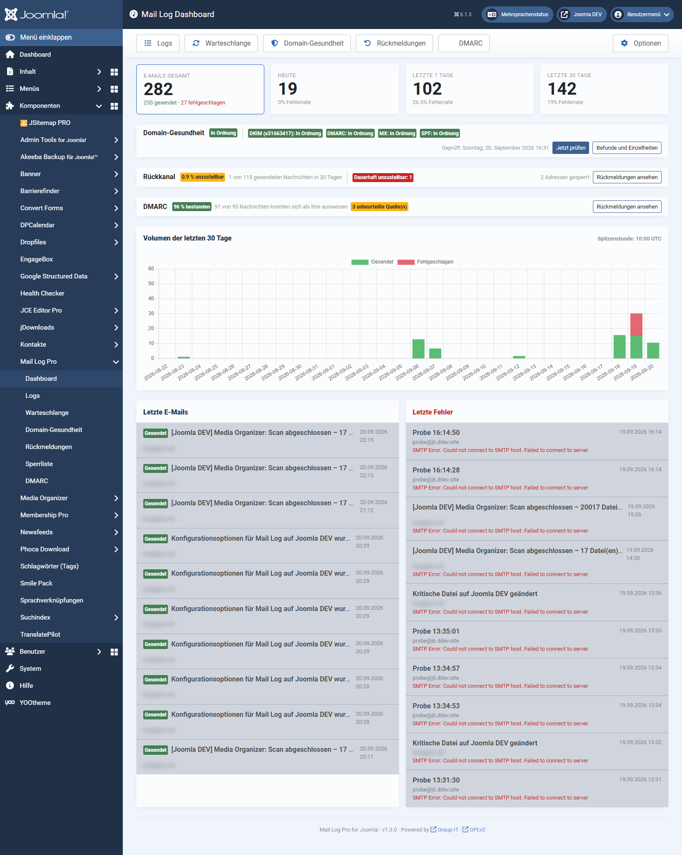This screenshot has height=855, width=682.
Task: Click the Hilfe info icon
Action: click(x=10, y=685)
